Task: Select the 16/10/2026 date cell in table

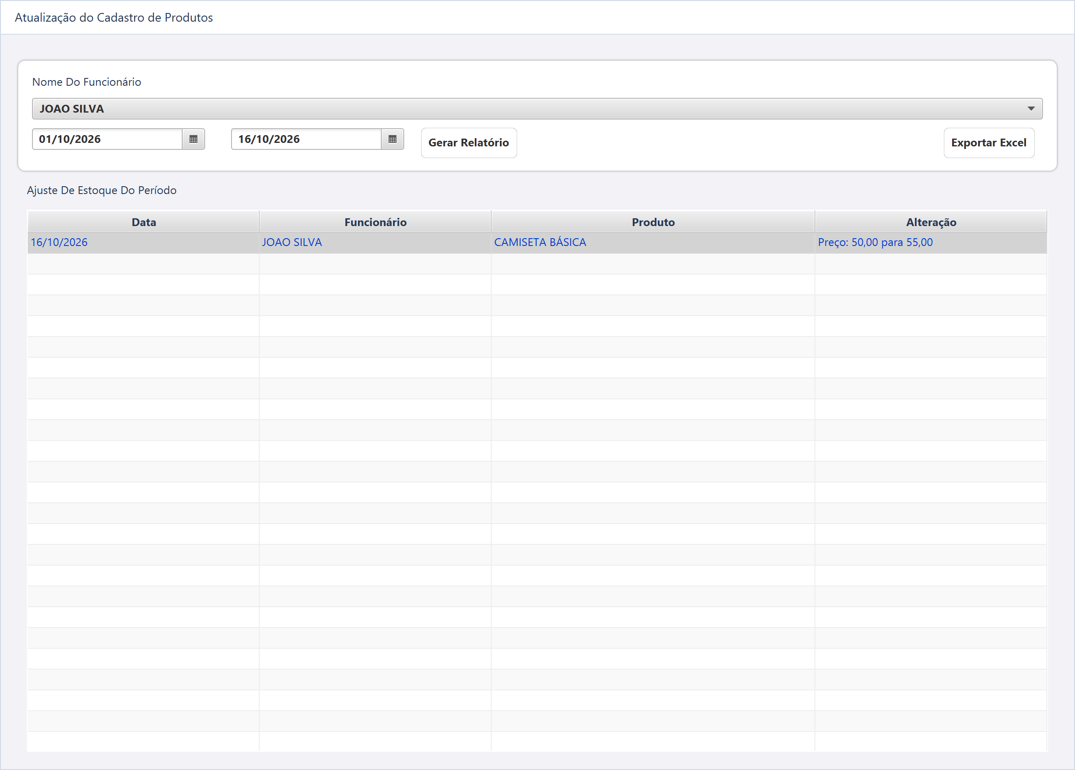Action: (x=144, y=242)
